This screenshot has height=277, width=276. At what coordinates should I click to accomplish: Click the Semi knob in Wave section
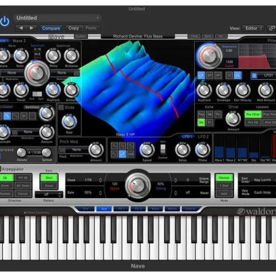point(21,56)
